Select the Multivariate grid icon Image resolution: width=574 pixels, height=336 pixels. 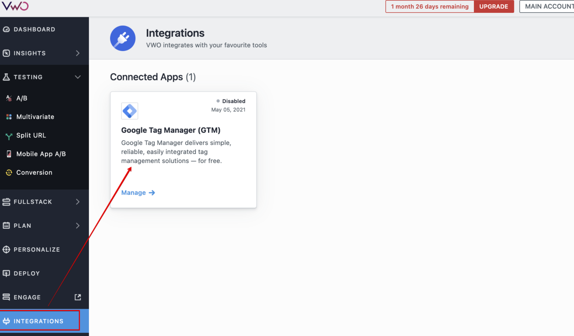(9, 117)
